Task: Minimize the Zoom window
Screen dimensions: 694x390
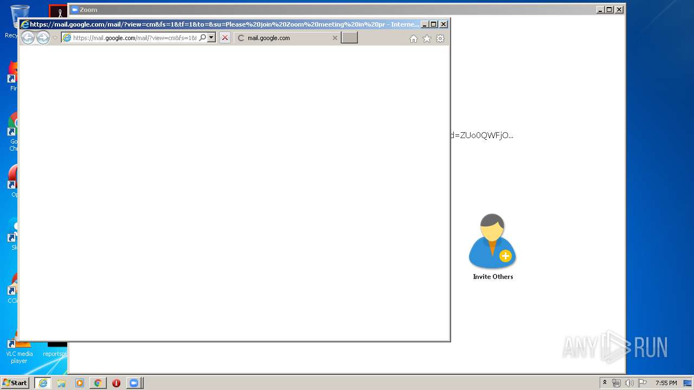Action: tap(600, 10)
